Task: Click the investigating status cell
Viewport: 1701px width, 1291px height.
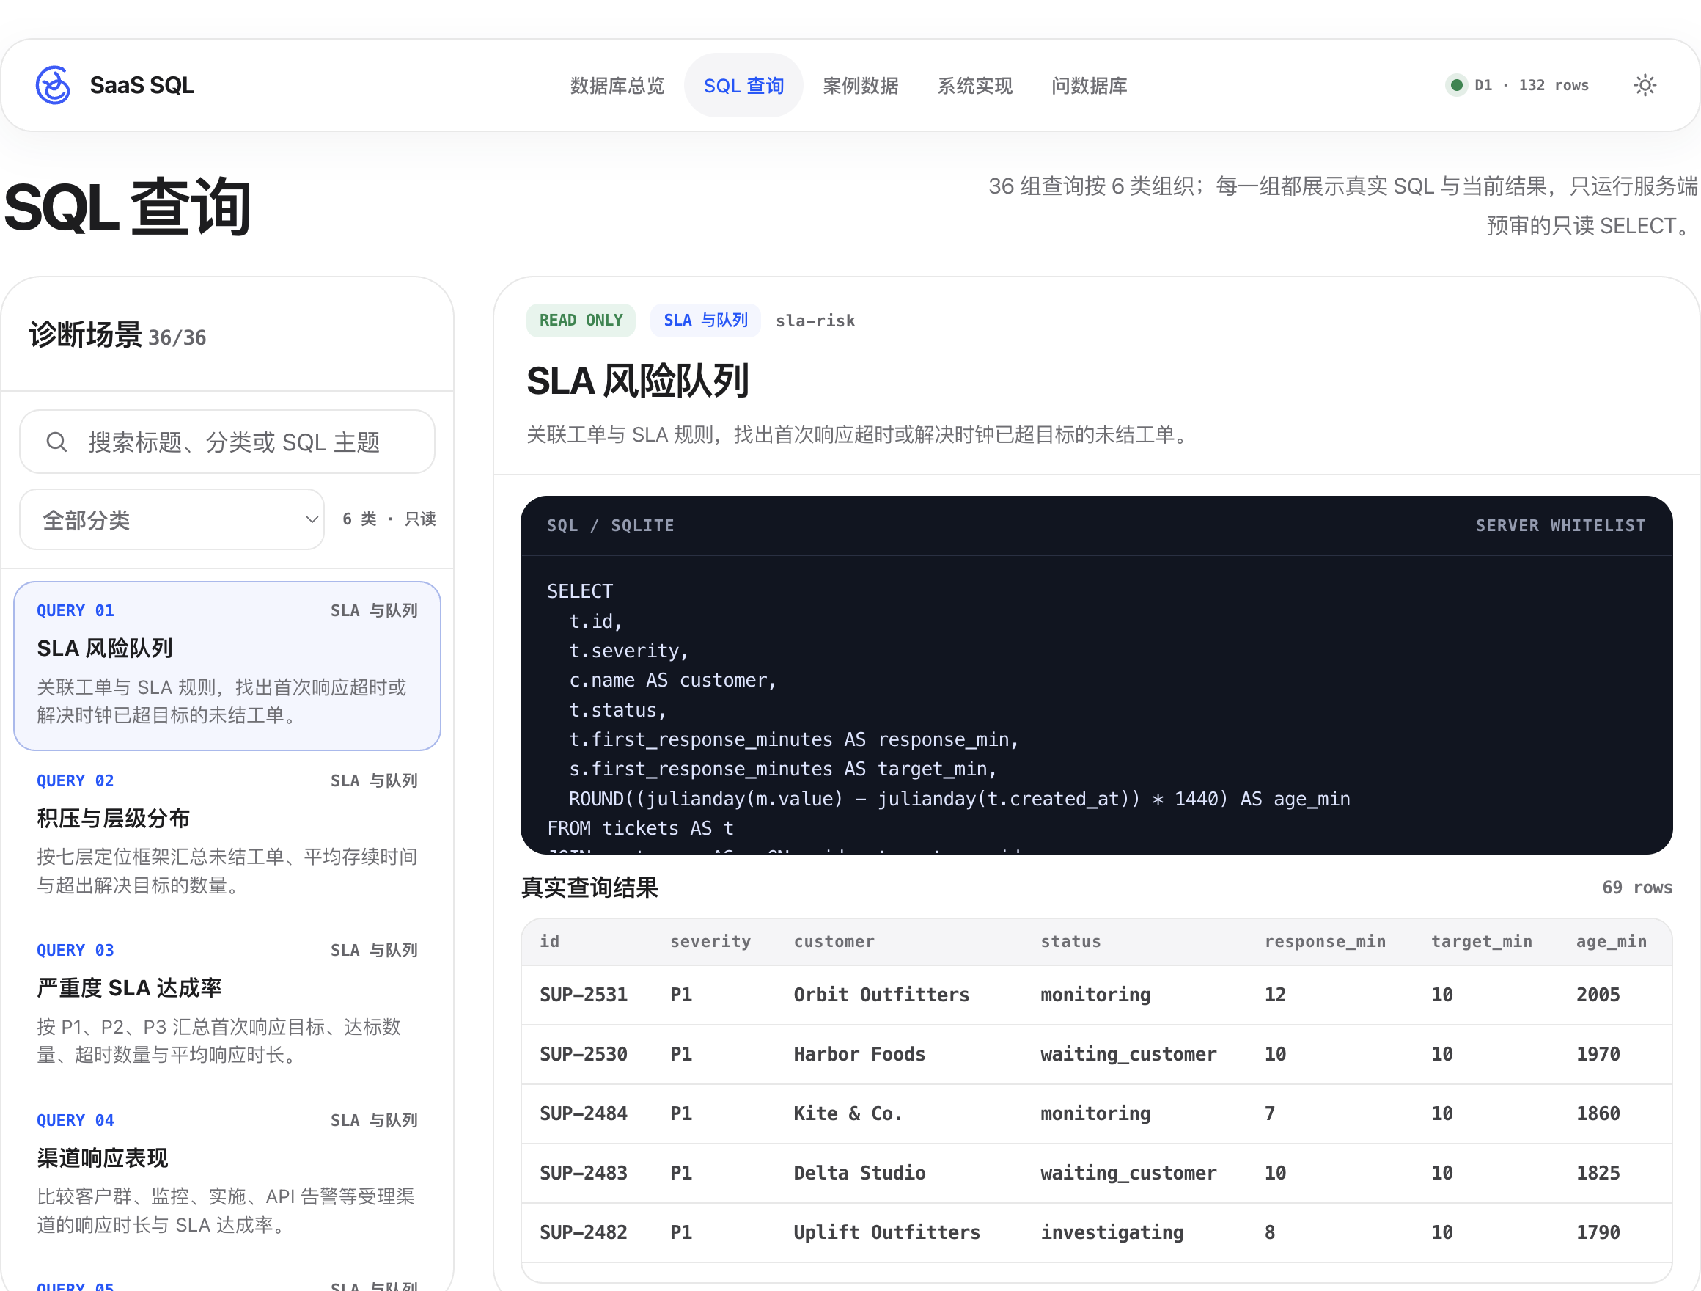Action: pos(1112,1232)
